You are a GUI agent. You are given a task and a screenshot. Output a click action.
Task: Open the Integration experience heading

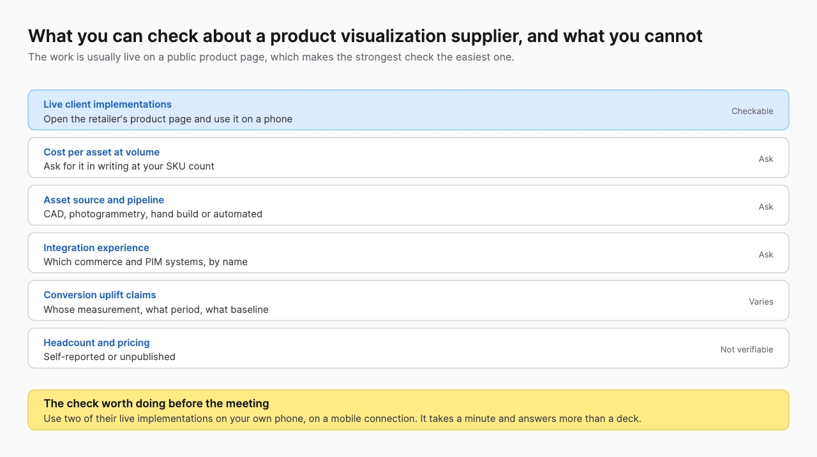click(x=96, y=248)
